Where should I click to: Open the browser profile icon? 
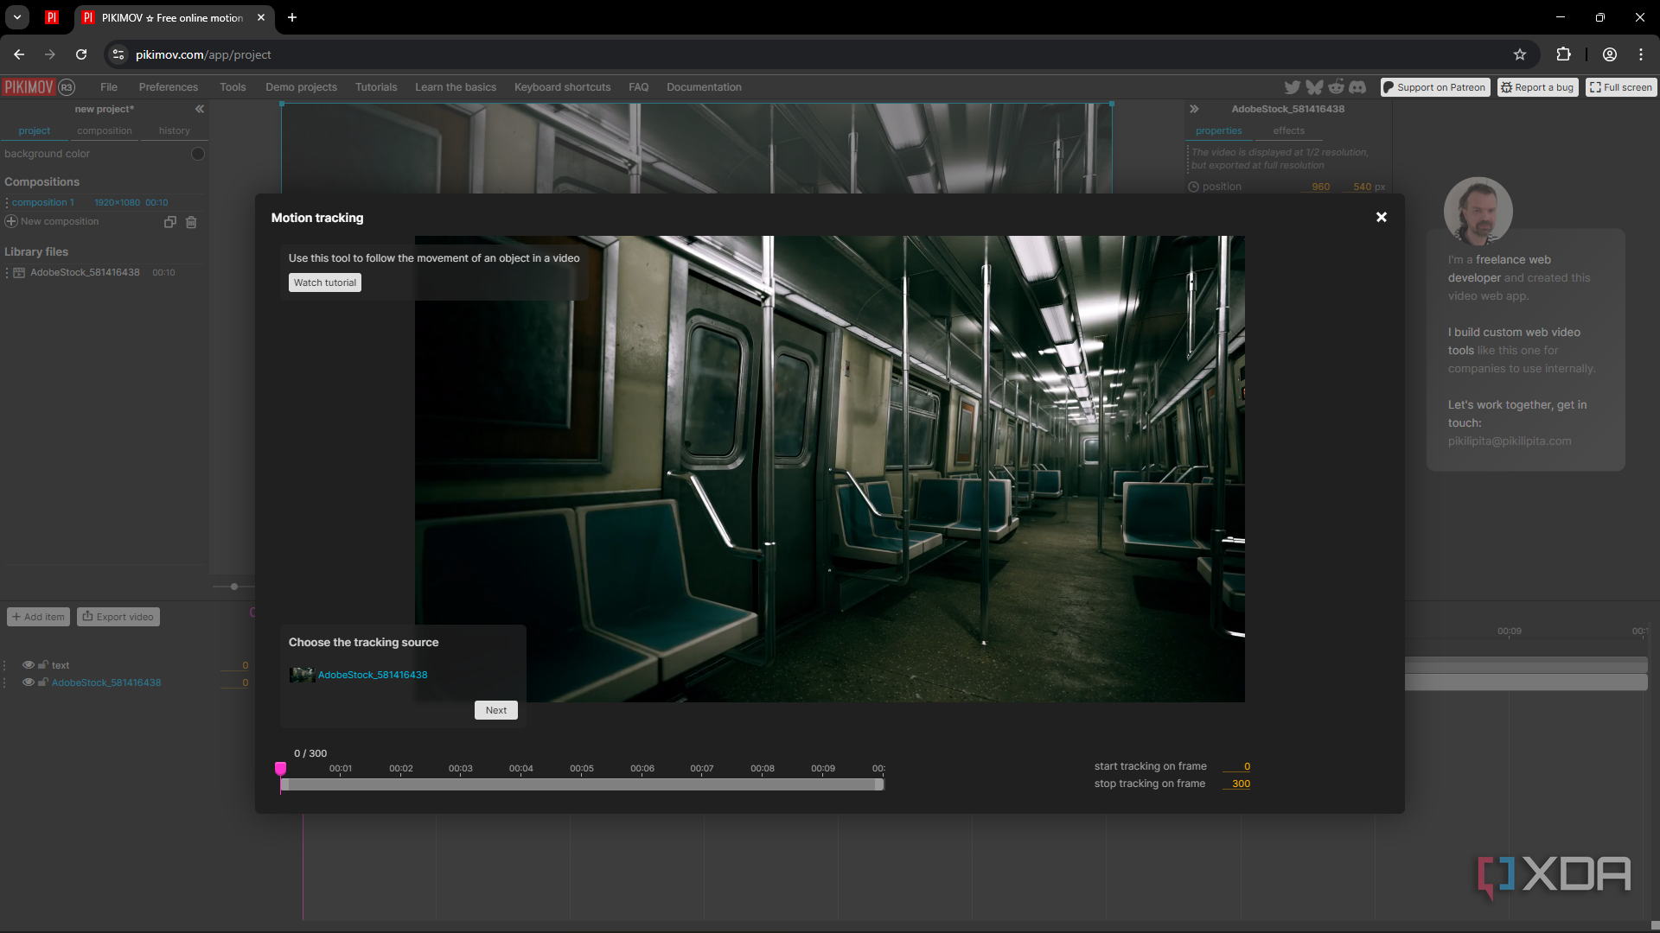point(1610,54)
